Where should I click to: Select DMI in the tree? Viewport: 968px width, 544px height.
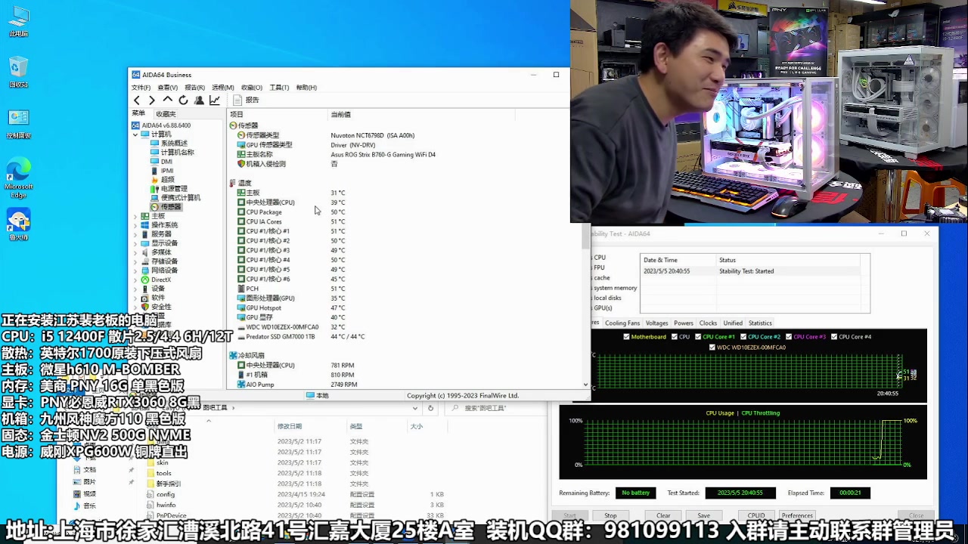tap(162, 162)
